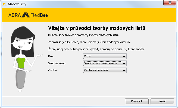Expand the Osoba neomezena combo box

105,70
